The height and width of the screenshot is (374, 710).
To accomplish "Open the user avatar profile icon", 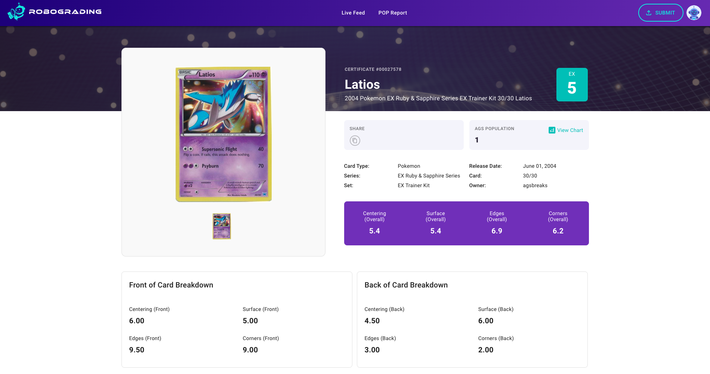I will (x=694, y=13).
